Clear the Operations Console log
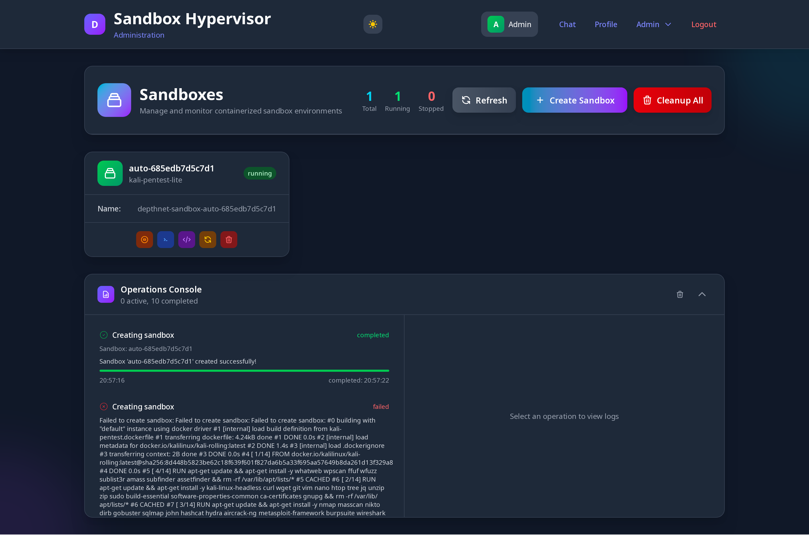The height and width of the screenshot is (535, 809). (680, 294)
